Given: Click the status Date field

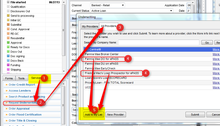Looking at the screenshot, I should coord(189,11).
